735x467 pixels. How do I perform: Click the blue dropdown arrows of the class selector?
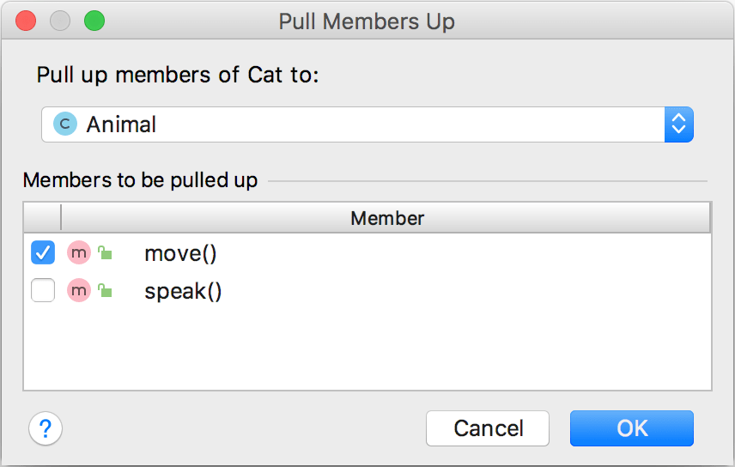(678, 124)
